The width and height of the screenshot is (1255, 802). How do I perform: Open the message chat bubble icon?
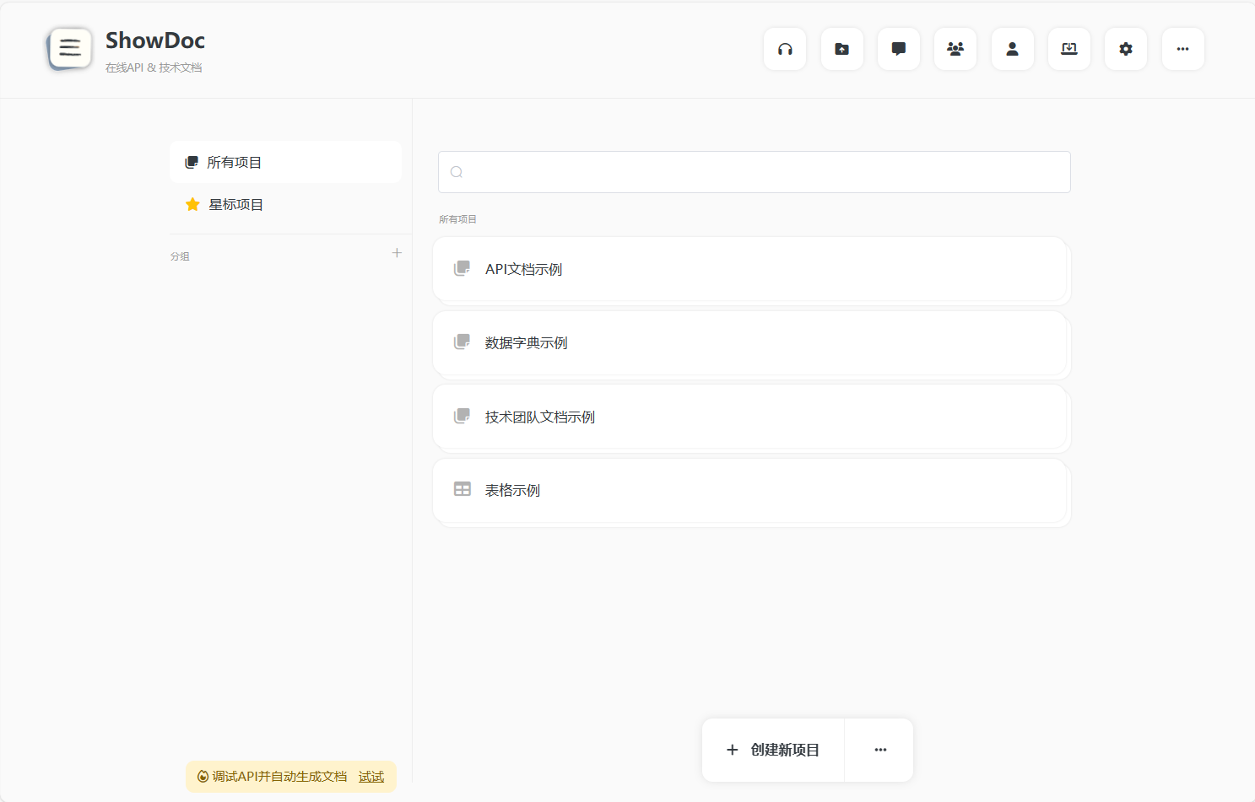coord(898,49)
